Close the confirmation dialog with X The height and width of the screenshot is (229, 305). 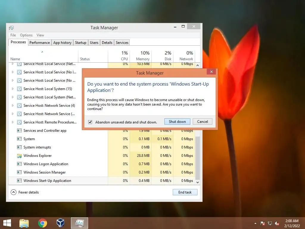[x=211, y=72]
